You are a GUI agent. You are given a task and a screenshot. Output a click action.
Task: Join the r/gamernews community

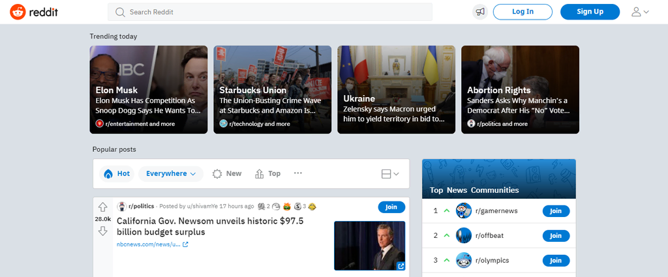pos(556,211)
